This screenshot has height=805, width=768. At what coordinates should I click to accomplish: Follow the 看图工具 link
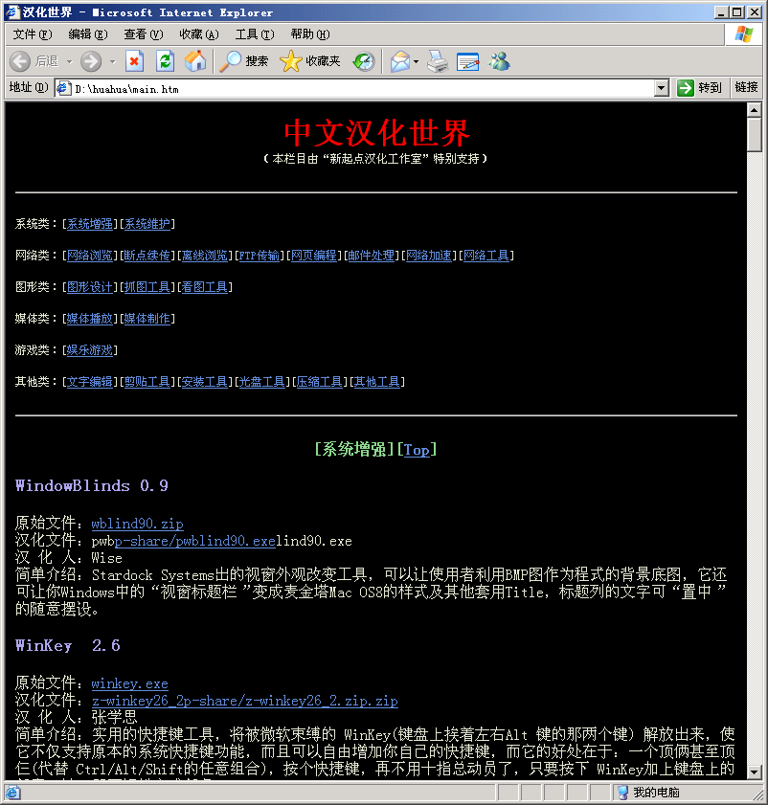coord(205,287)
